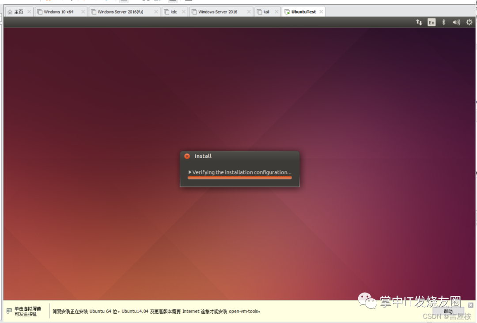Click the home icon on 主页 tab
Viewport: 477px width, 323px height.
[x=10, y=12]
